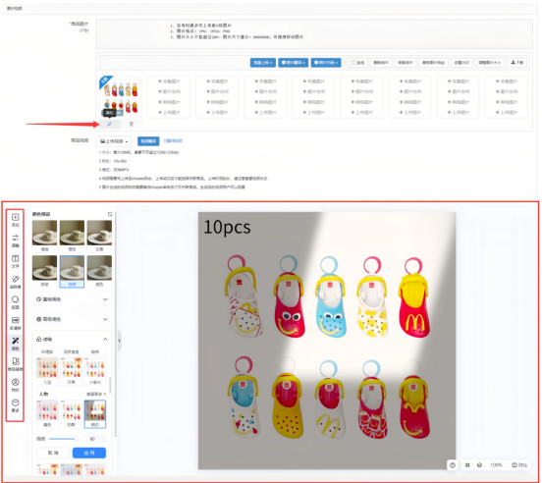Click the Add (添加) icon in left sidebar
The height and width of the screenshot is (483, 542).
(x=15, y=220)
